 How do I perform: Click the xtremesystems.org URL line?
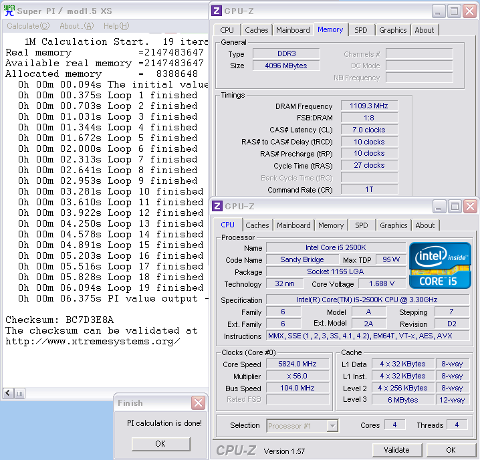pyautogui.click(x=93, y=341)
